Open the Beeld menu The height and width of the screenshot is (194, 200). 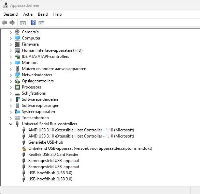point(43,14)
